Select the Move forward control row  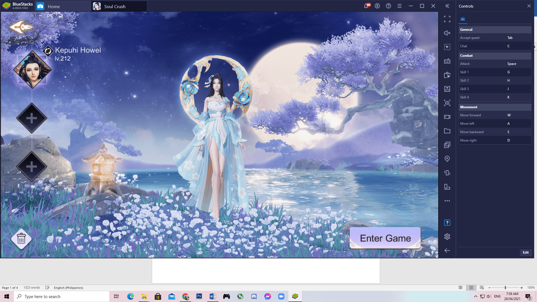[495, 115]
